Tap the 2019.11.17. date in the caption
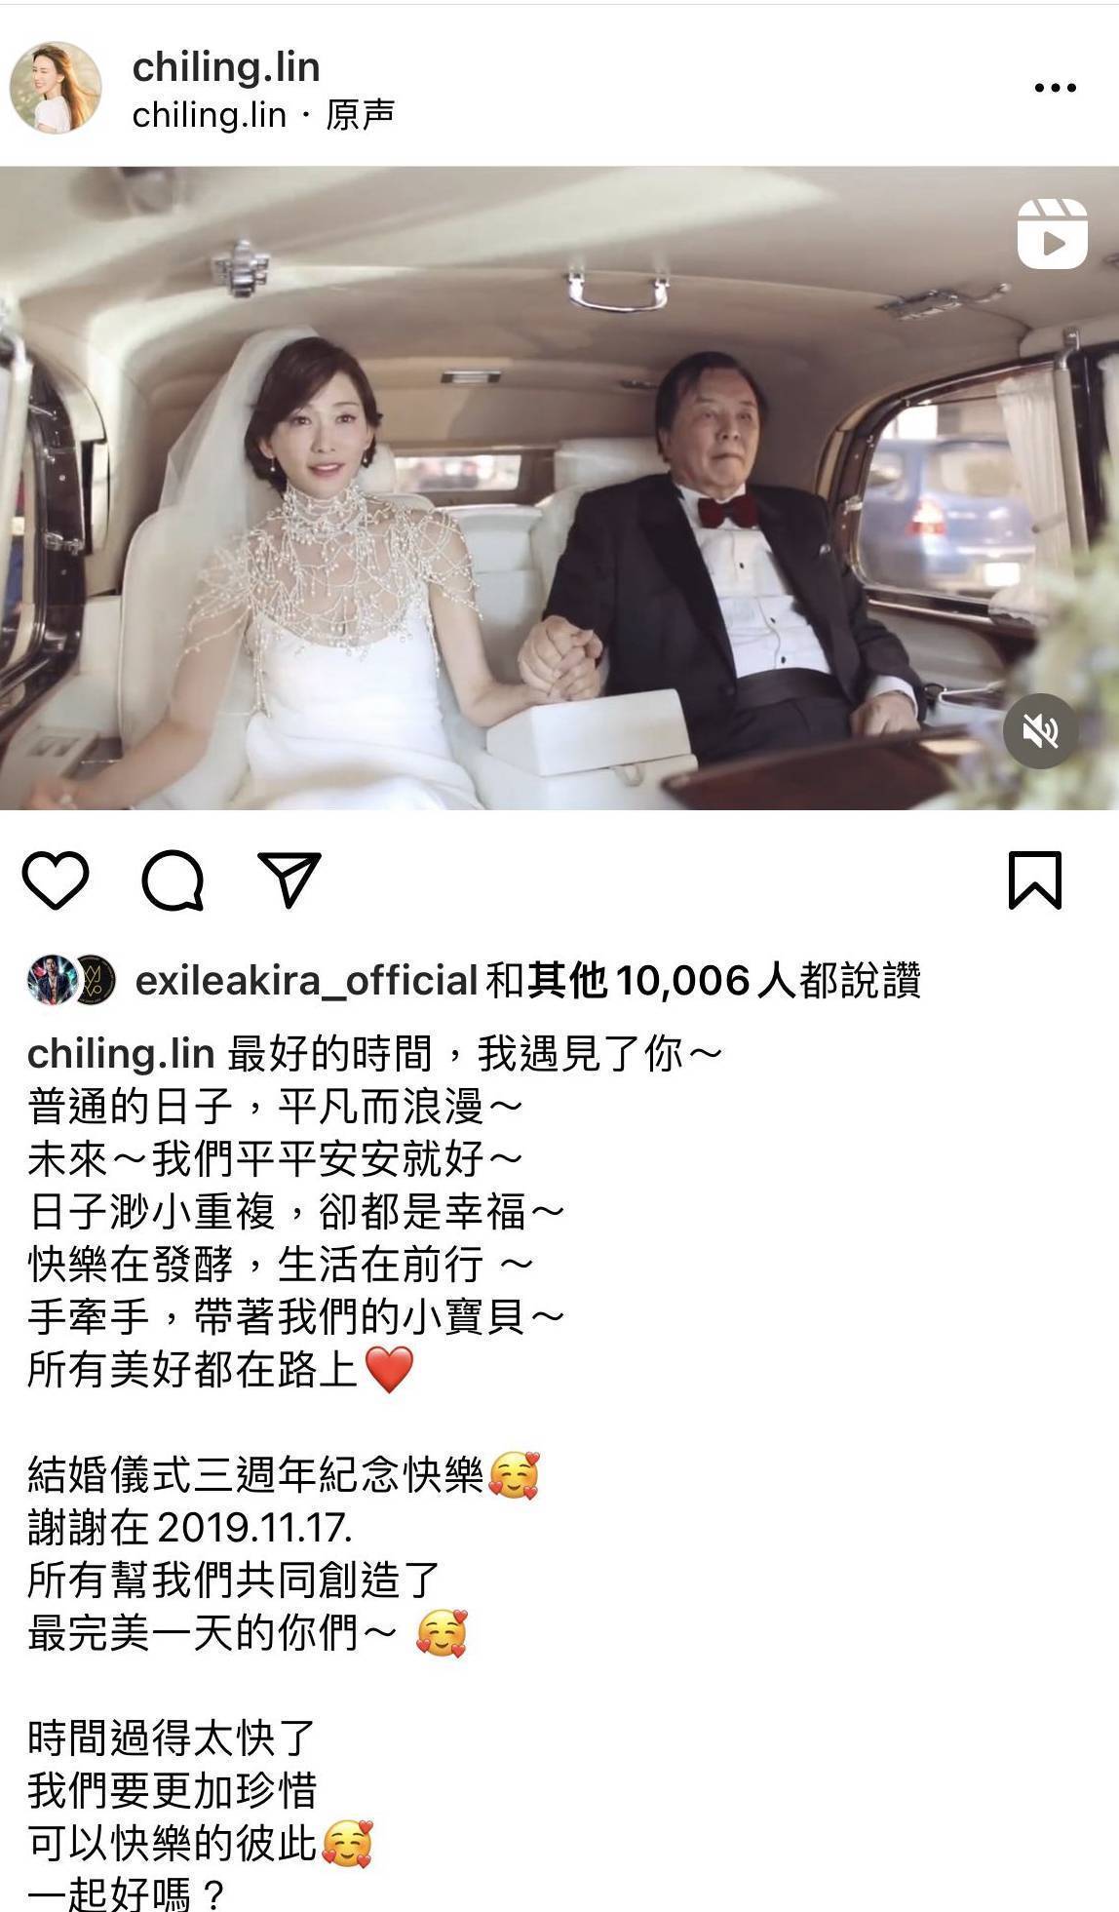This screenshot has height=1912, width=1119. (x=253, y=1527)
